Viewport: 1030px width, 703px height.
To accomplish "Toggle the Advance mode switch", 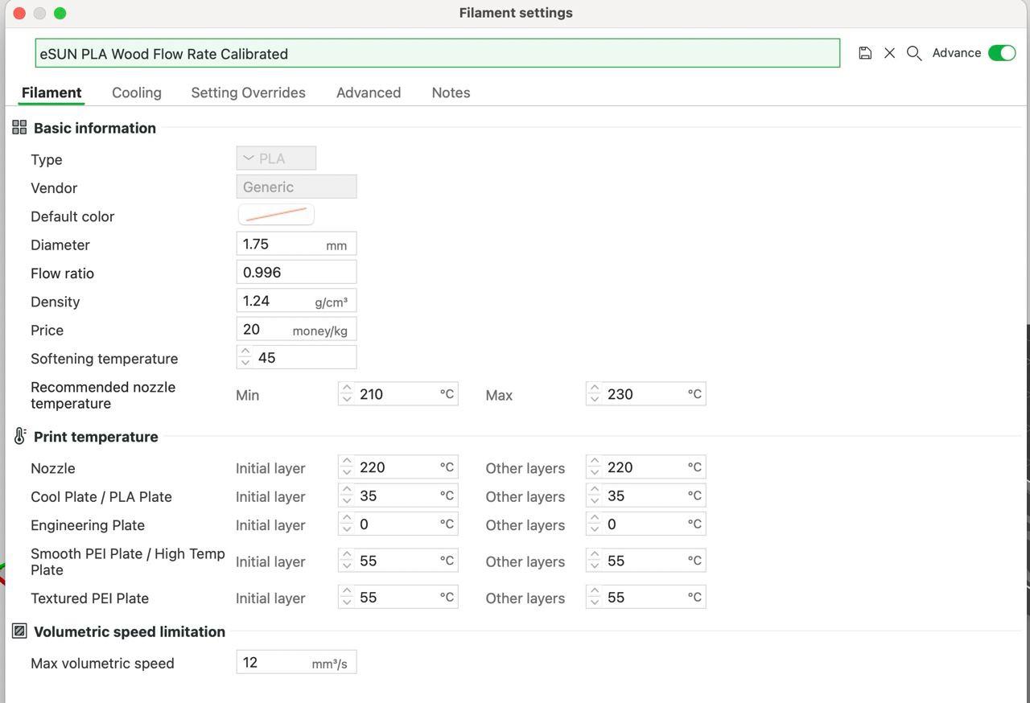I will point(1002,53).
